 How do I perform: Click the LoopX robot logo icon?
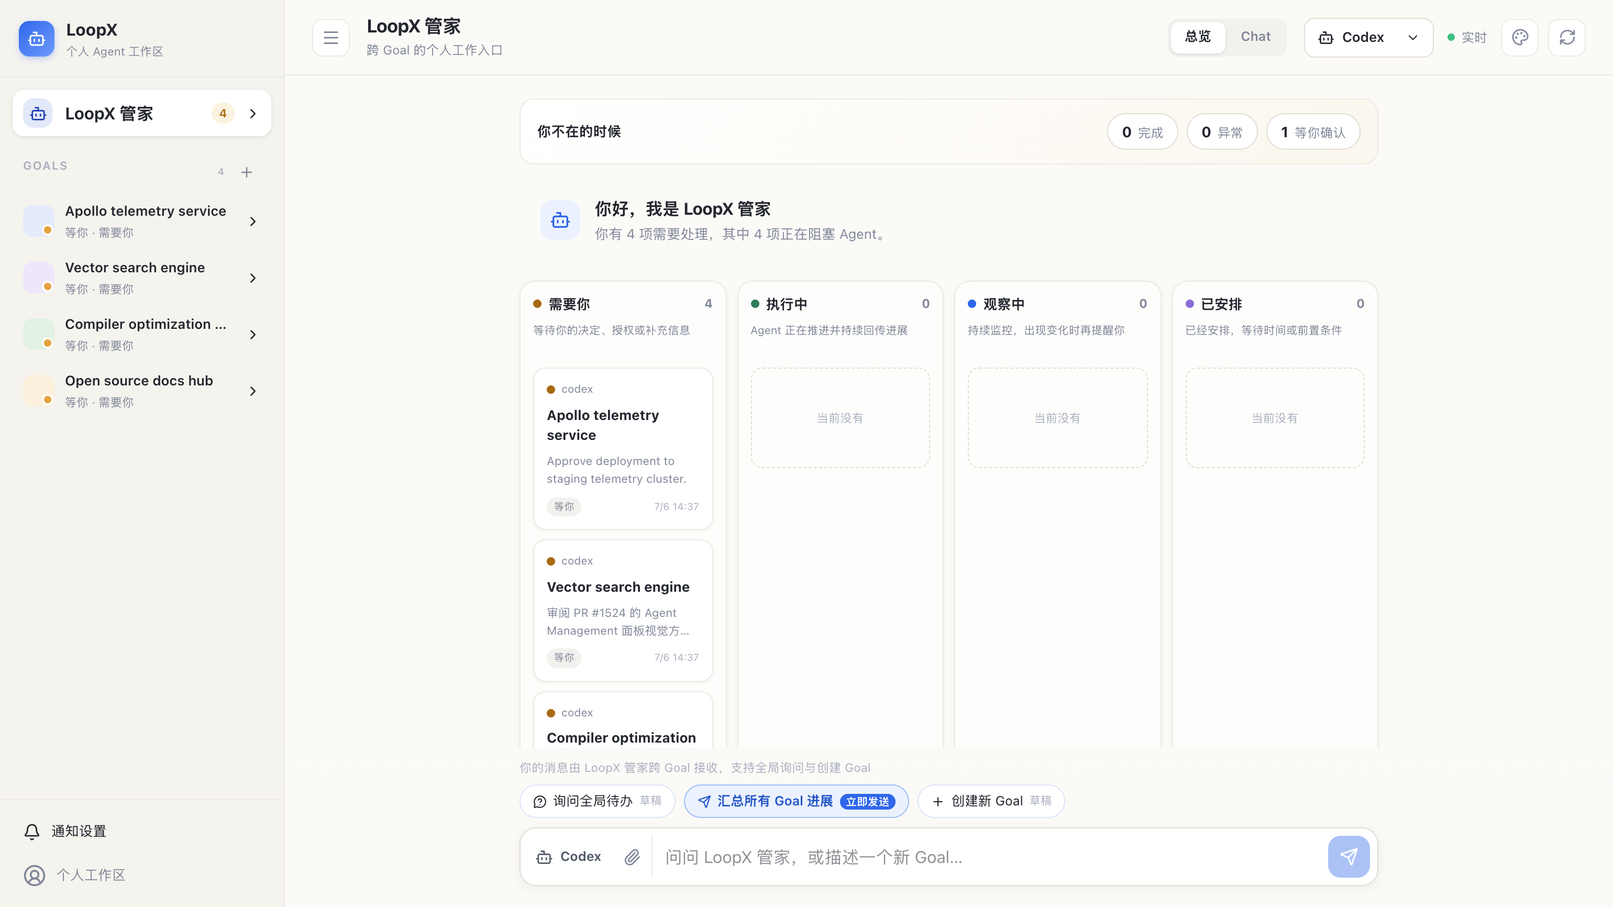click(36, 39)
